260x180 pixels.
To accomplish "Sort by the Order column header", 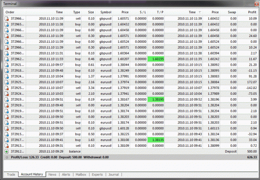I will [x=10, y=12].
